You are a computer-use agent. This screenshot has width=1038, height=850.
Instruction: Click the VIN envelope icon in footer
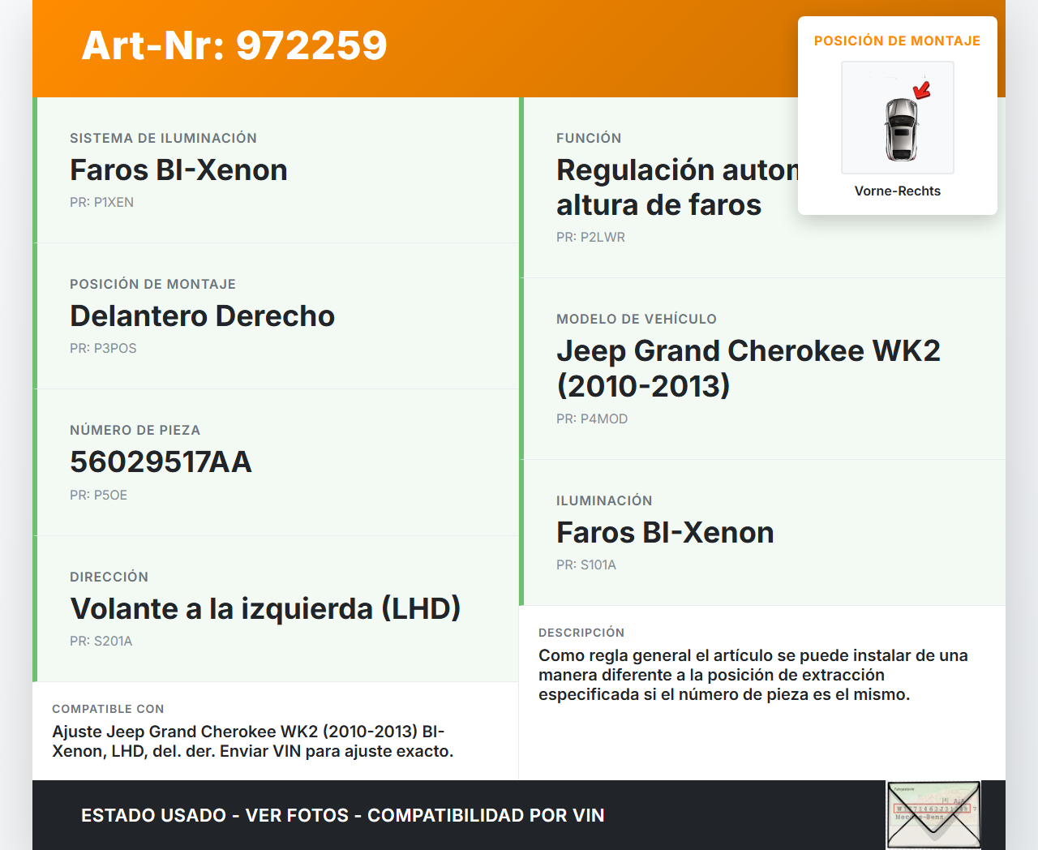click(933, 814)
